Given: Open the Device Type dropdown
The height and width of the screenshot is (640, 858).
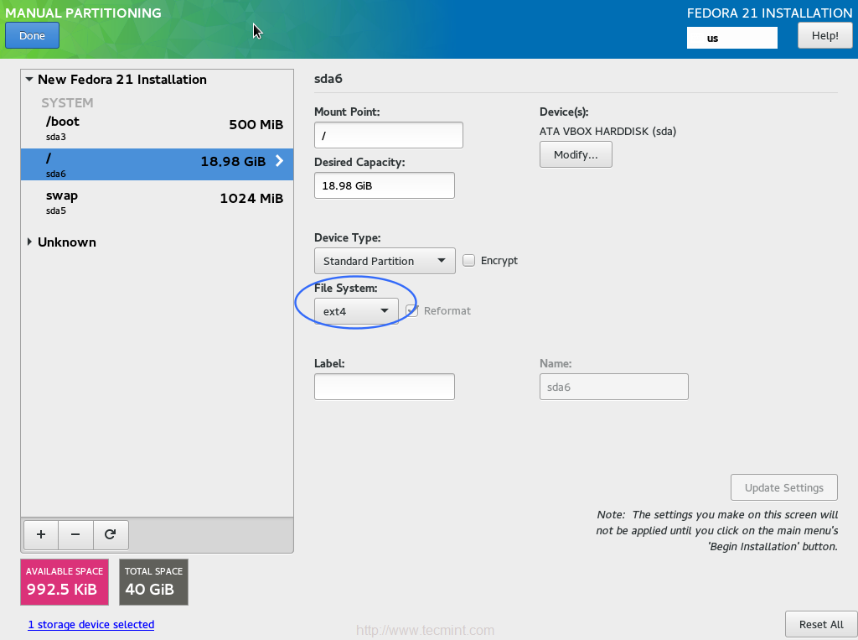Looking at the screenshot, I should click(x=385, y=261).
